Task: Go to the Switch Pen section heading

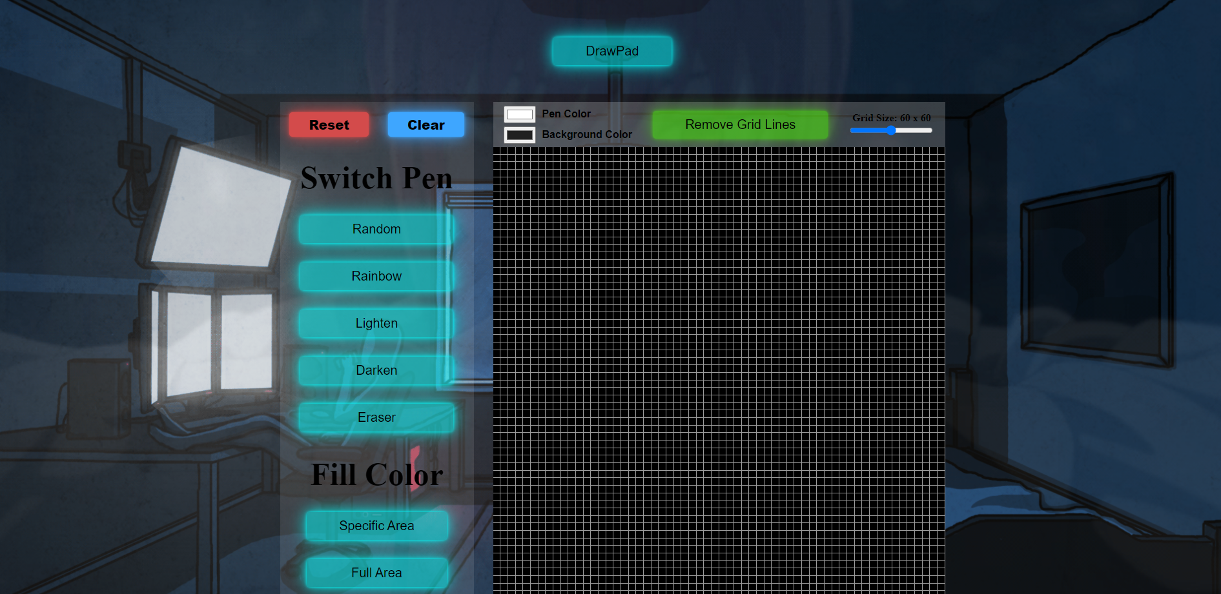Action: point(376,178)
